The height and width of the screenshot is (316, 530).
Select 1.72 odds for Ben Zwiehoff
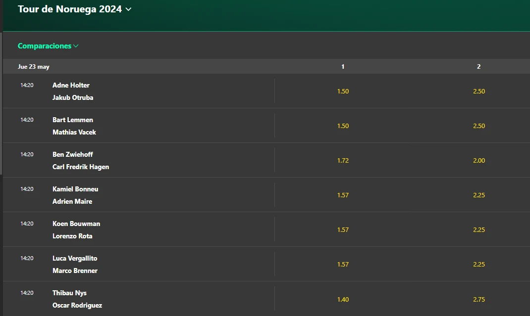coord(343,161)
